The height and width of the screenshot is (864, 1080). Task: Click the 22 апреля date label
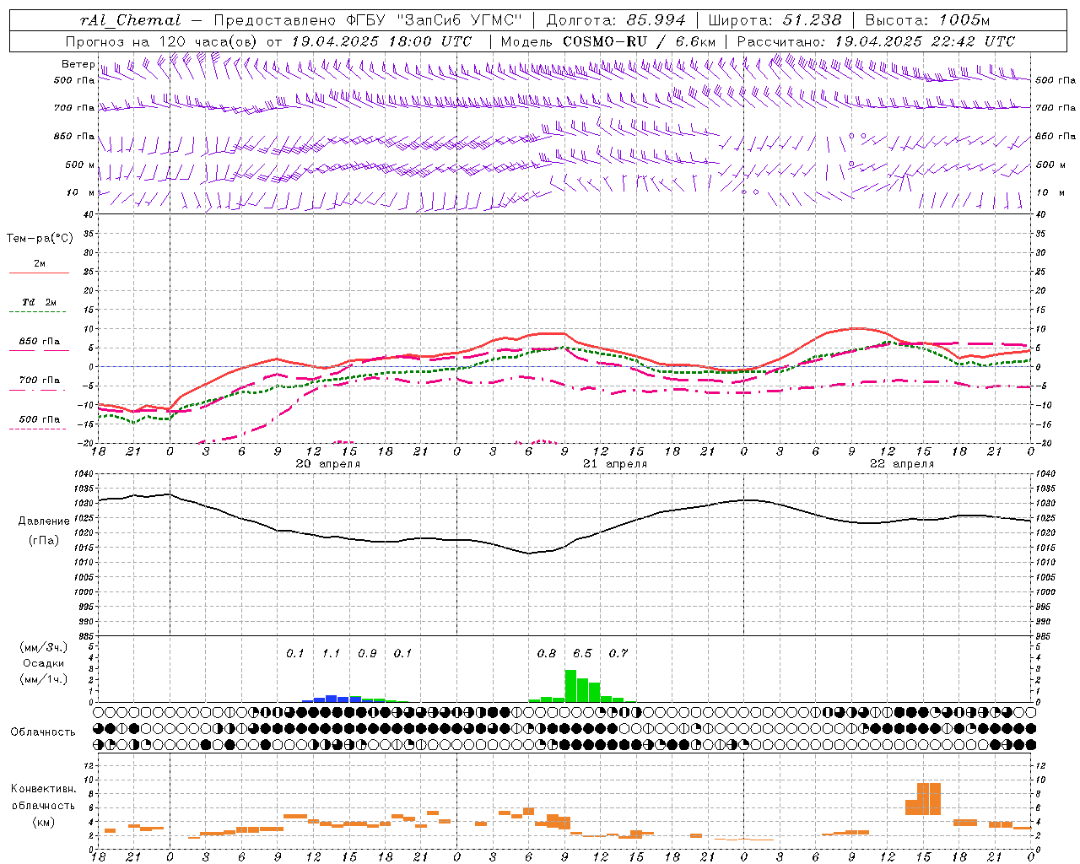click(902, 464)
